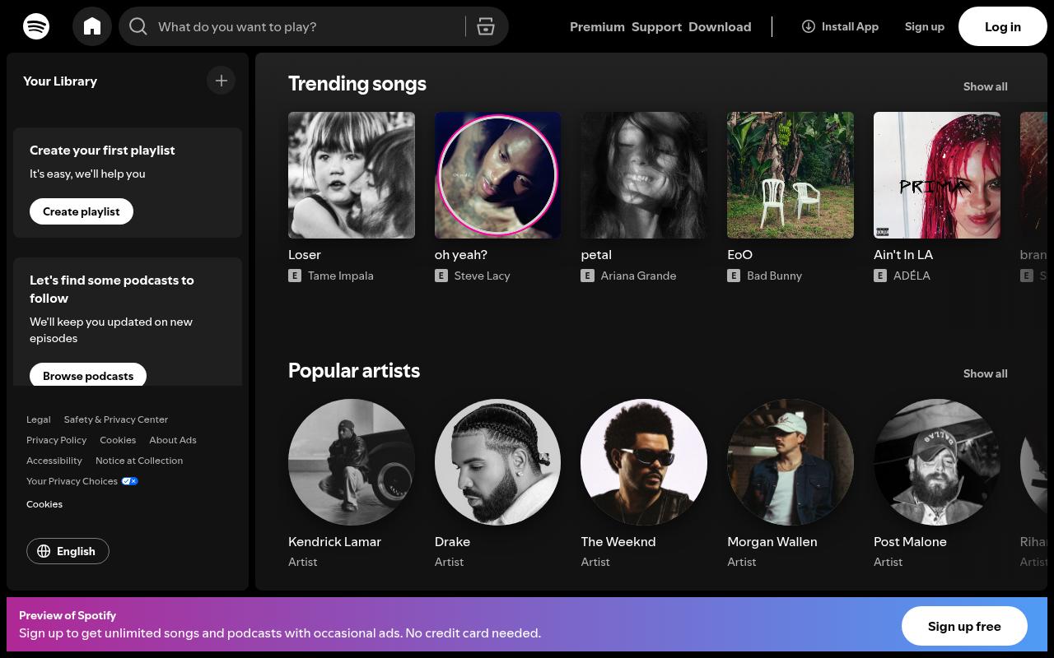
Task: Open the Download page
Action: coord(720,26)
